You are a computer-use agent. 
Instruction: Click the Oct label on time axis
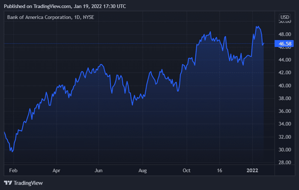186,170
